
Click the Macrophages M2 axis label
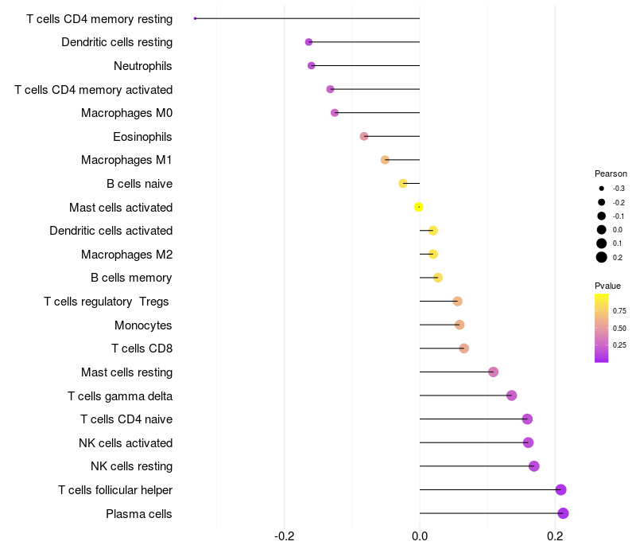pyautogui.click(x=126, y=255)
